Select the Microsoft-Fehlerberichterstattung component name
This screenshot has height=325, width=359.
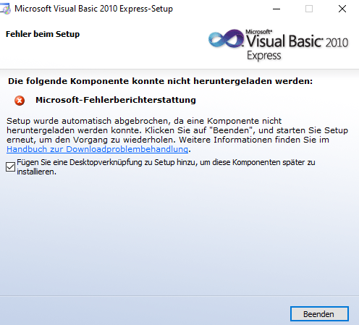[x=116, y=100]
